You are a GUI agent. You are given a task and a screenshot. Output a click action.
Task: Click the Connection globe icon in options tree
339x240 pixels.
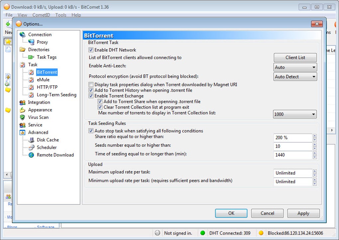click(x=23, y=35)
